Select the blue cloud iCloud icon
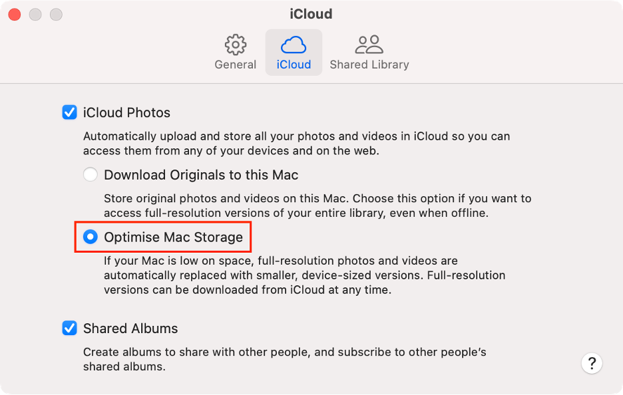623x395 pixels. (294, 45)
